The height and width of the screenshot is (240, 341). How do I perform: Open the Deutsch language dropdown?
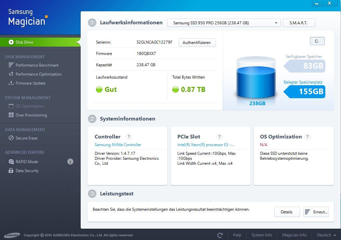pyautogui.click(x=326, y=235)
